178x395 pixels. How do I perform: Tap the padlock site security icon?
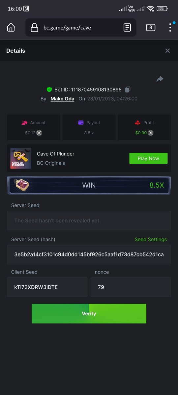tap(34, 28)
